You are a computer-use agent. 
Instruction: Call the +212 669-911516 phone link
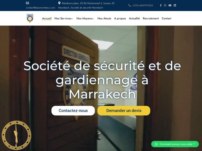[142, 5]
